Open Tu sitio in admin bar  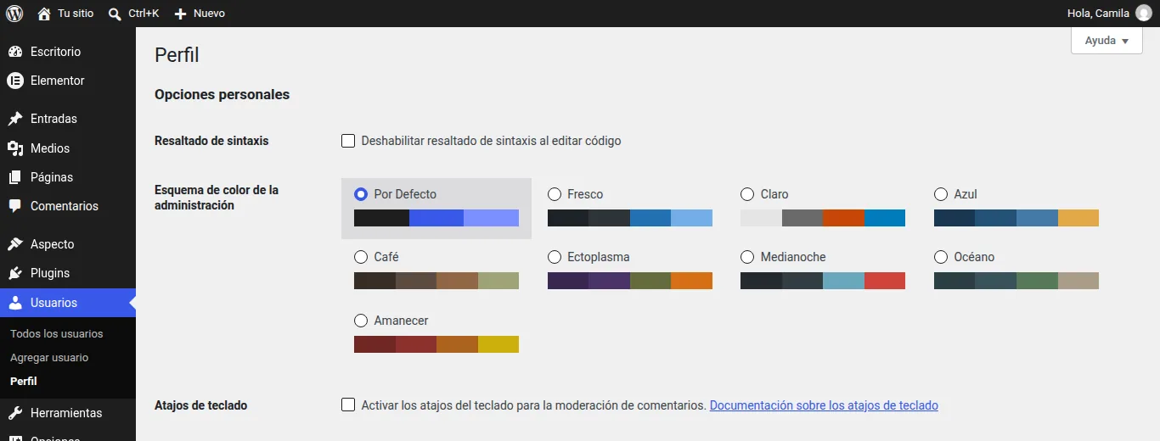65,14
